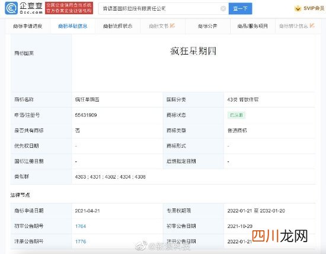
Task: Open the 商标申请进度 tab
Action: point(27,26)
